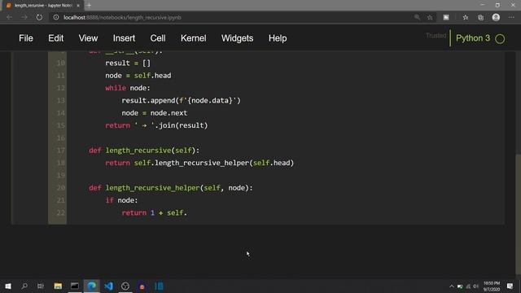Click on 'def length_recursive(self):' line

tap(144, 151)
